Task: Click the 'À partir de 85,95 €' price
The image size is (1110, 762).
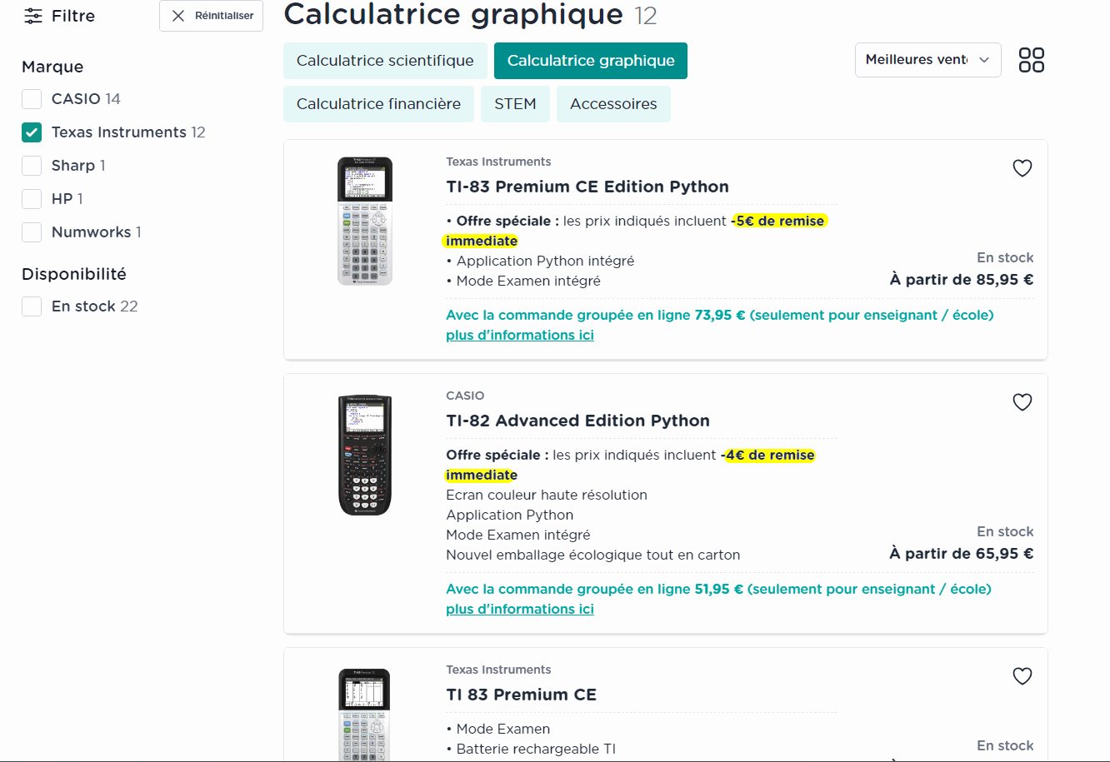Action: pos(962,280)
